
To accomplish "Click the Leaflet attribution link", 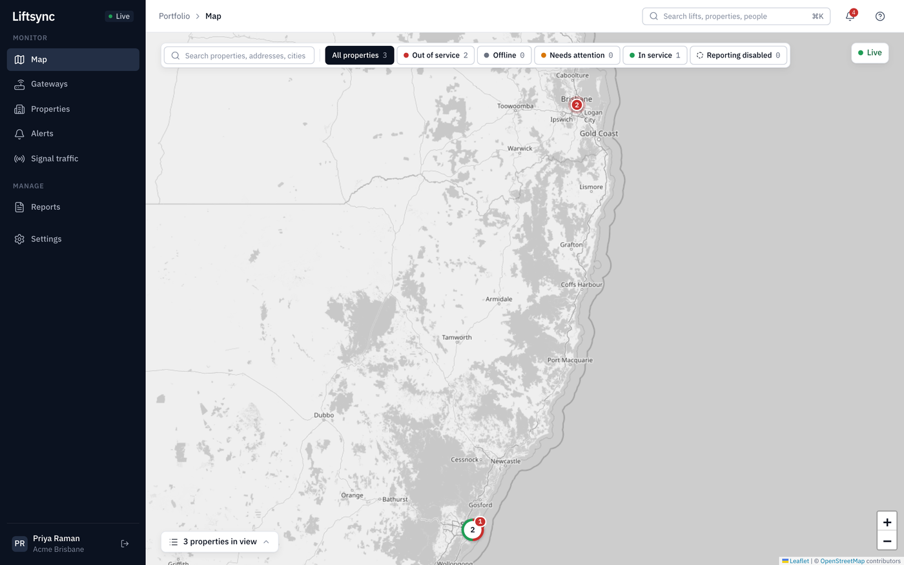I will point(796,561).
